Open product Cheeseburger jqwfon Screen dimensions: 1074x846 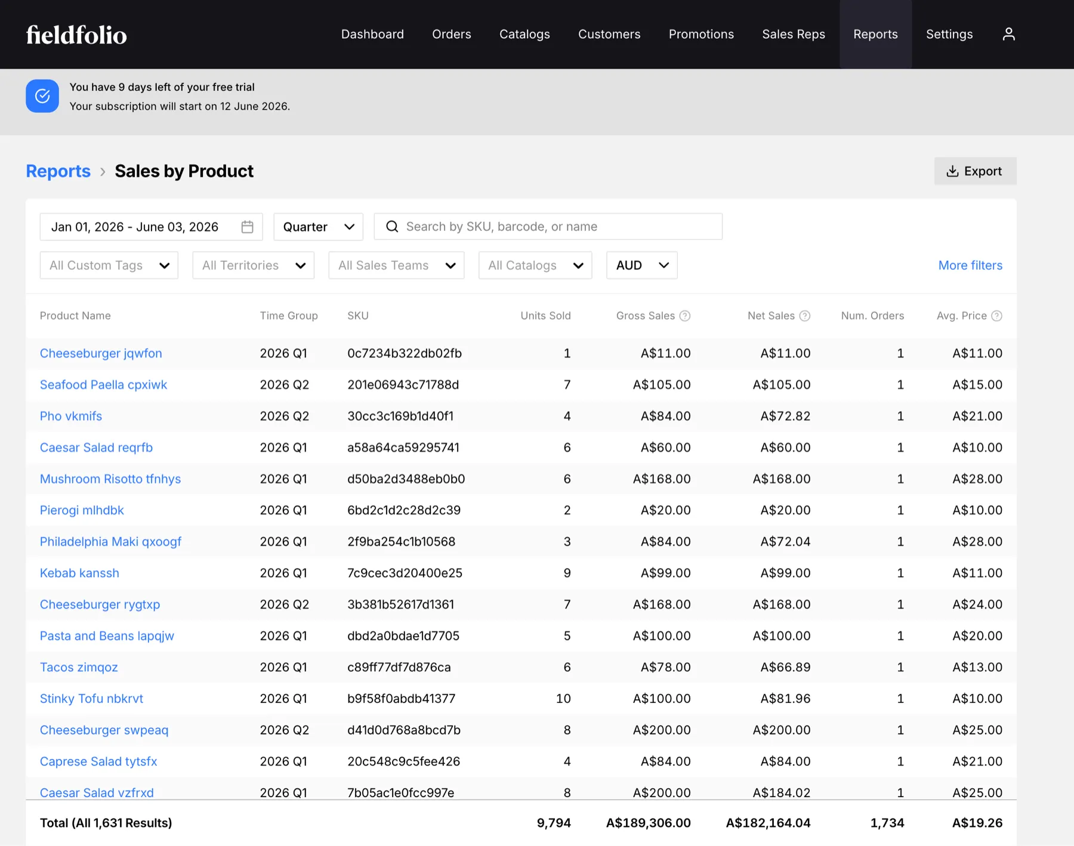pos(101,353)
